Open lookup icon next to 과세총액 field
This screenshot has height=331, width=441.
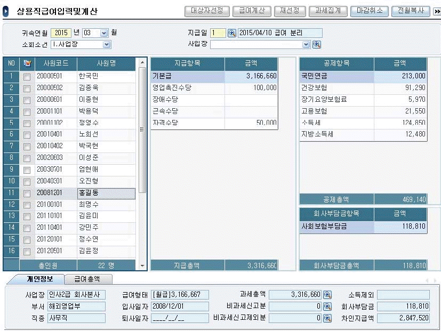coord(327,295)
